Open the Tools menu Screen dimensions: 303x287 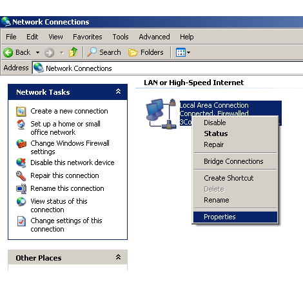(121, 37)
